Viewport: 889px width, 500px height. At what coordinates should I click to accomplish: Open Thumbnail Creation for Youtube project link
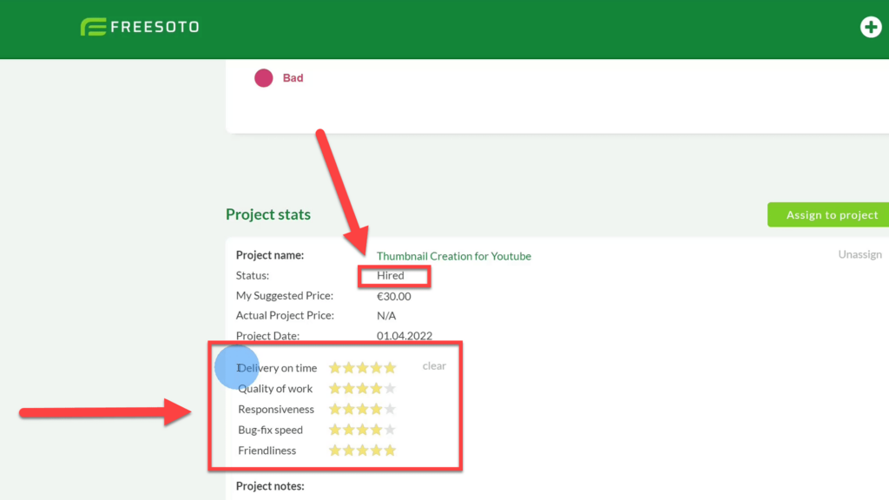point(453,256)
